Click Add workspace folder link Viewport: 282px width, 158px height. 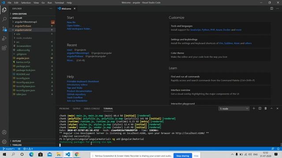[x=79, y=29]
